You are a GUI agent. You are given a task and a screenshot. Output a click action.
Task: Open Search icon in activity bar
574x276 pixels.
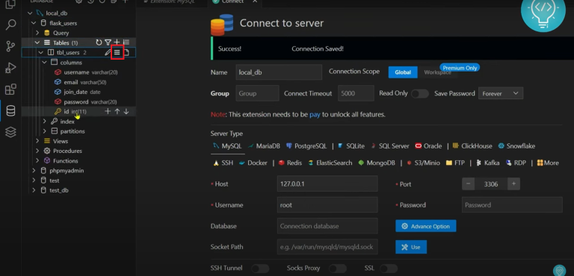(x=10, y=25)
